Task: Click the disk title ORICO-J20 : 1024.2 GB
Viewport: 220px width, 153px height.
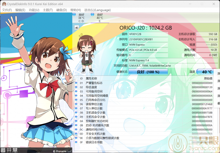Action: click(x=146, y=28)
